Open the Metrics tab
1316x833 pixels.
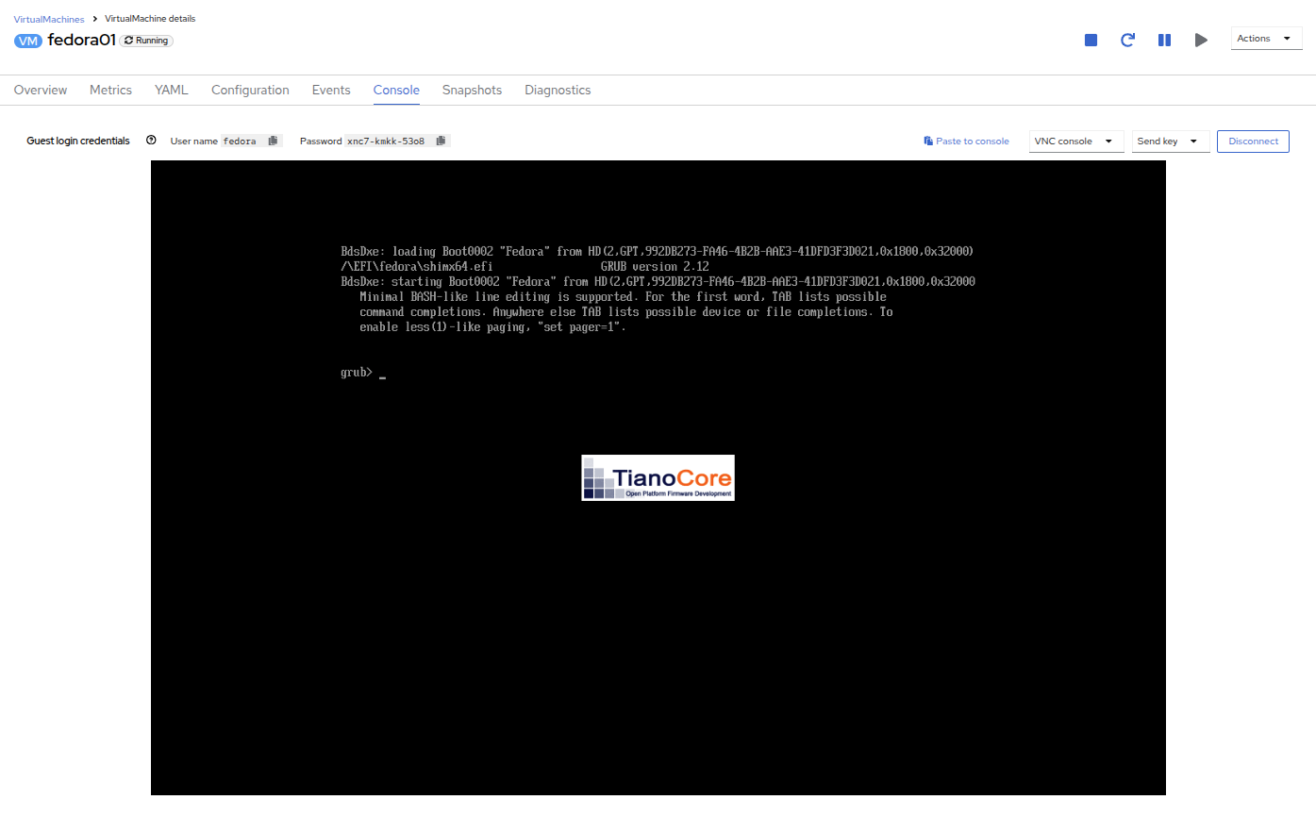pos(110,91)
